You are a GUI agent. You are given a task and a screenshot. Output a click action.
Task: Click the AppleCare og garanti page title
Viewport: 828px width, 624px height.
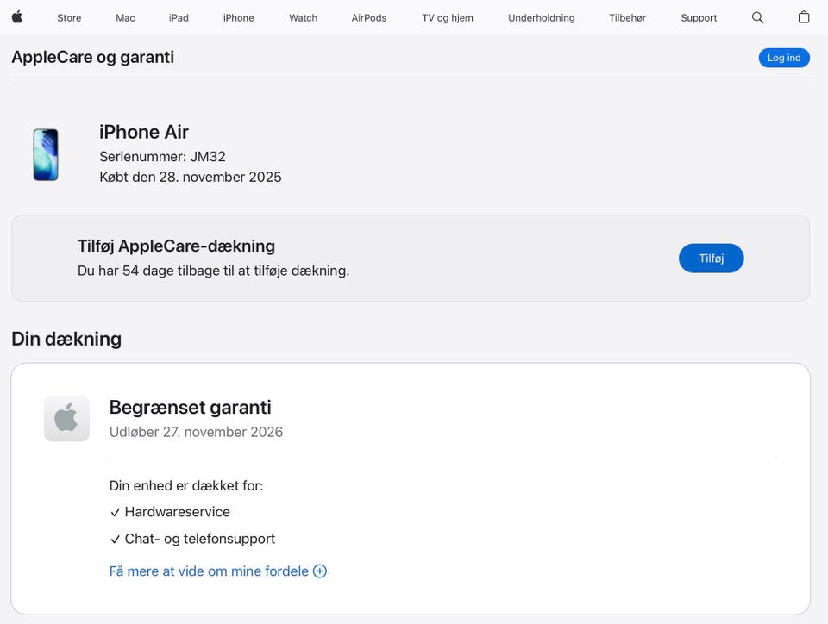92,57
